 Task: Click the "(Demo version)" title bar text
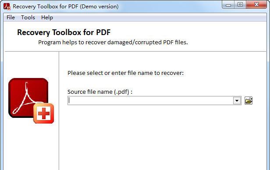[x=99, y=7]
